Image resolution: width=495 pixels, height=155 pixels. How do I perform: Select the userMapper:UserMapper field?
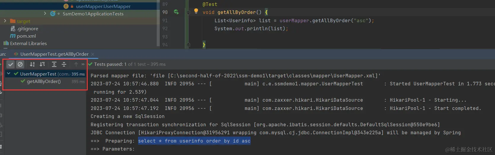click(103, 6)
